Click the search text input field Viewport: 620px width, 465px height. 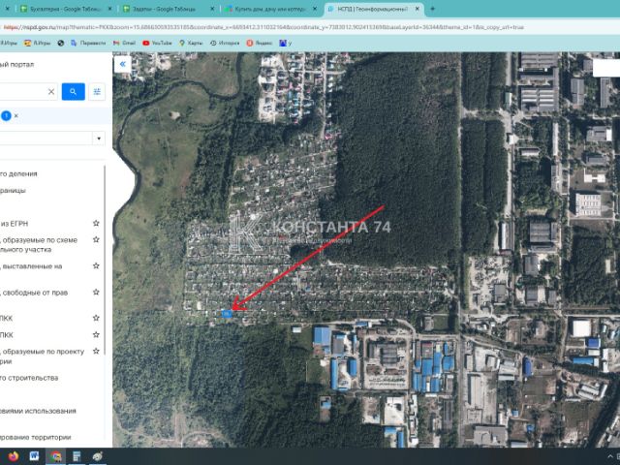[x=23, y=92]
